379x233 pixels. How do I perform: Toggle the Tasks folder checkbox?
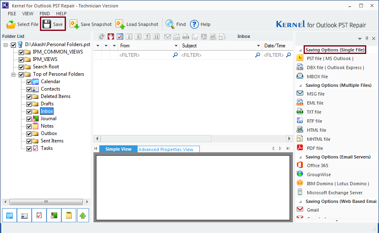click(29, 149)
